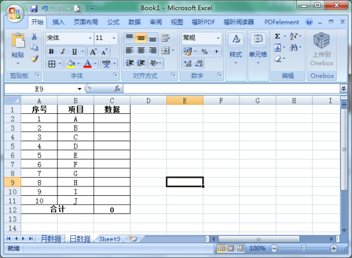Open print preview from quick access toolbar

click(77, 9)
